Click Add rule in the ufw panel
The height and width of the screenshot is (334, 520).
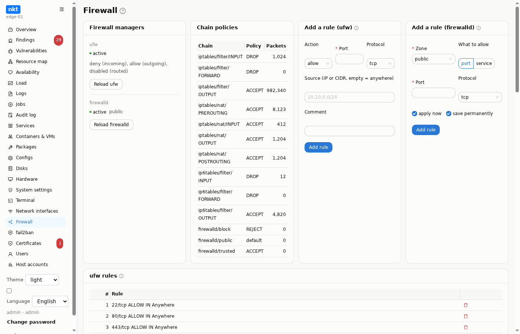click(x=318, y=147)
